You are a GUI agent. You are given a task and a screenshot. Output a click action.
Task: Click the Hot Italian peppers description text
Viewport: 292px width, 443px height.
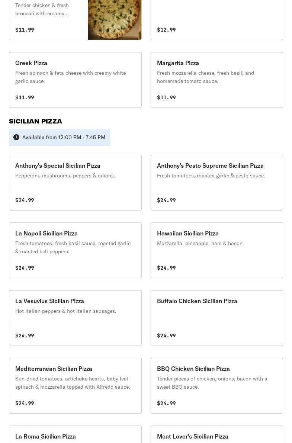point(66,311)
